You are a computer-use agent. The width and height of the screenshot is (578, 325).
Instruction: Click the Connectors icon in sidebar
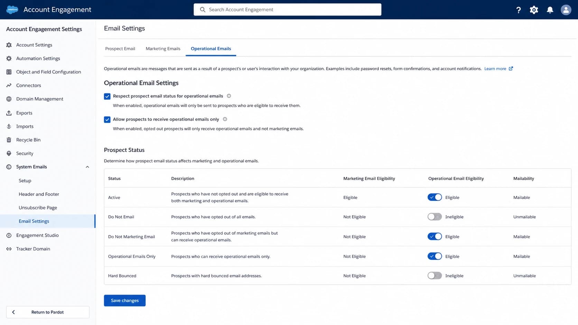(9, 85)
